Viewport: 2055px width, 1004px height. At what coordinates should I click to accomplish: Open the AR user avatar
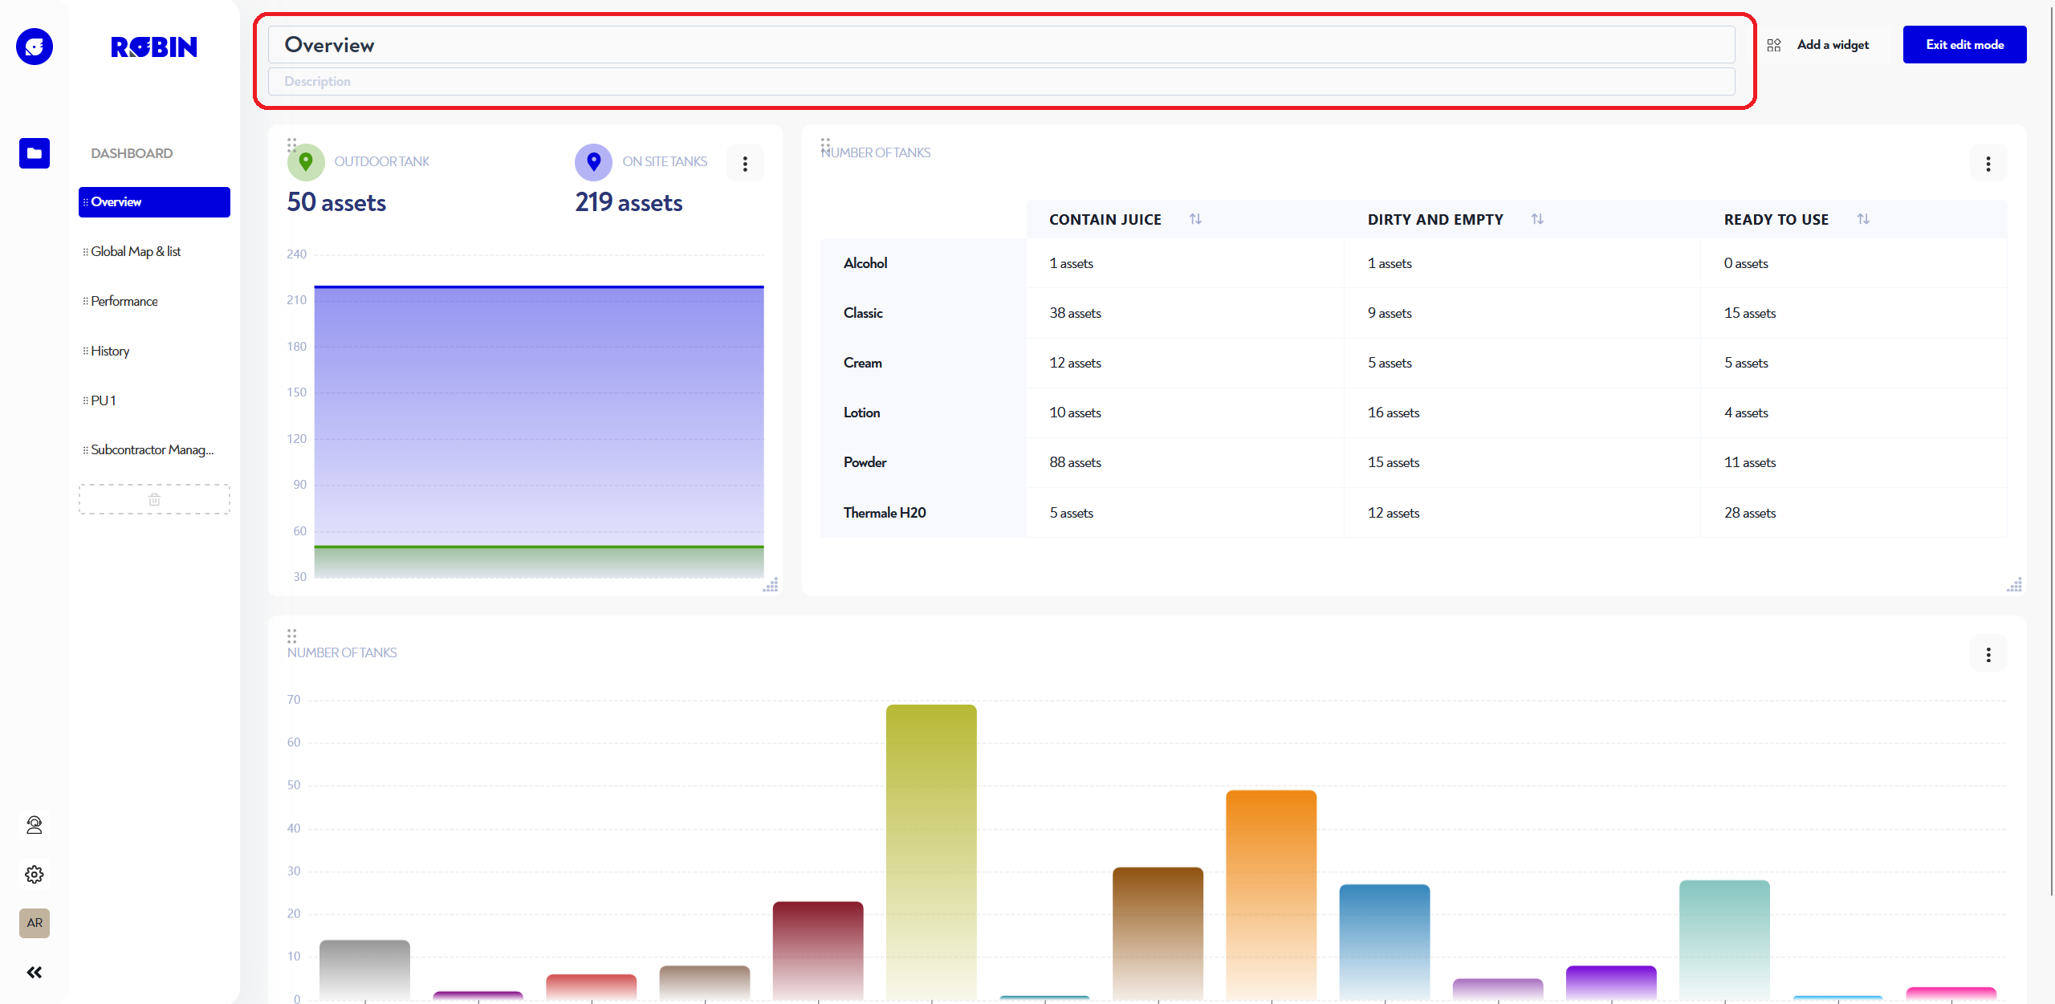pyautogui.click(x=35, y=923)
